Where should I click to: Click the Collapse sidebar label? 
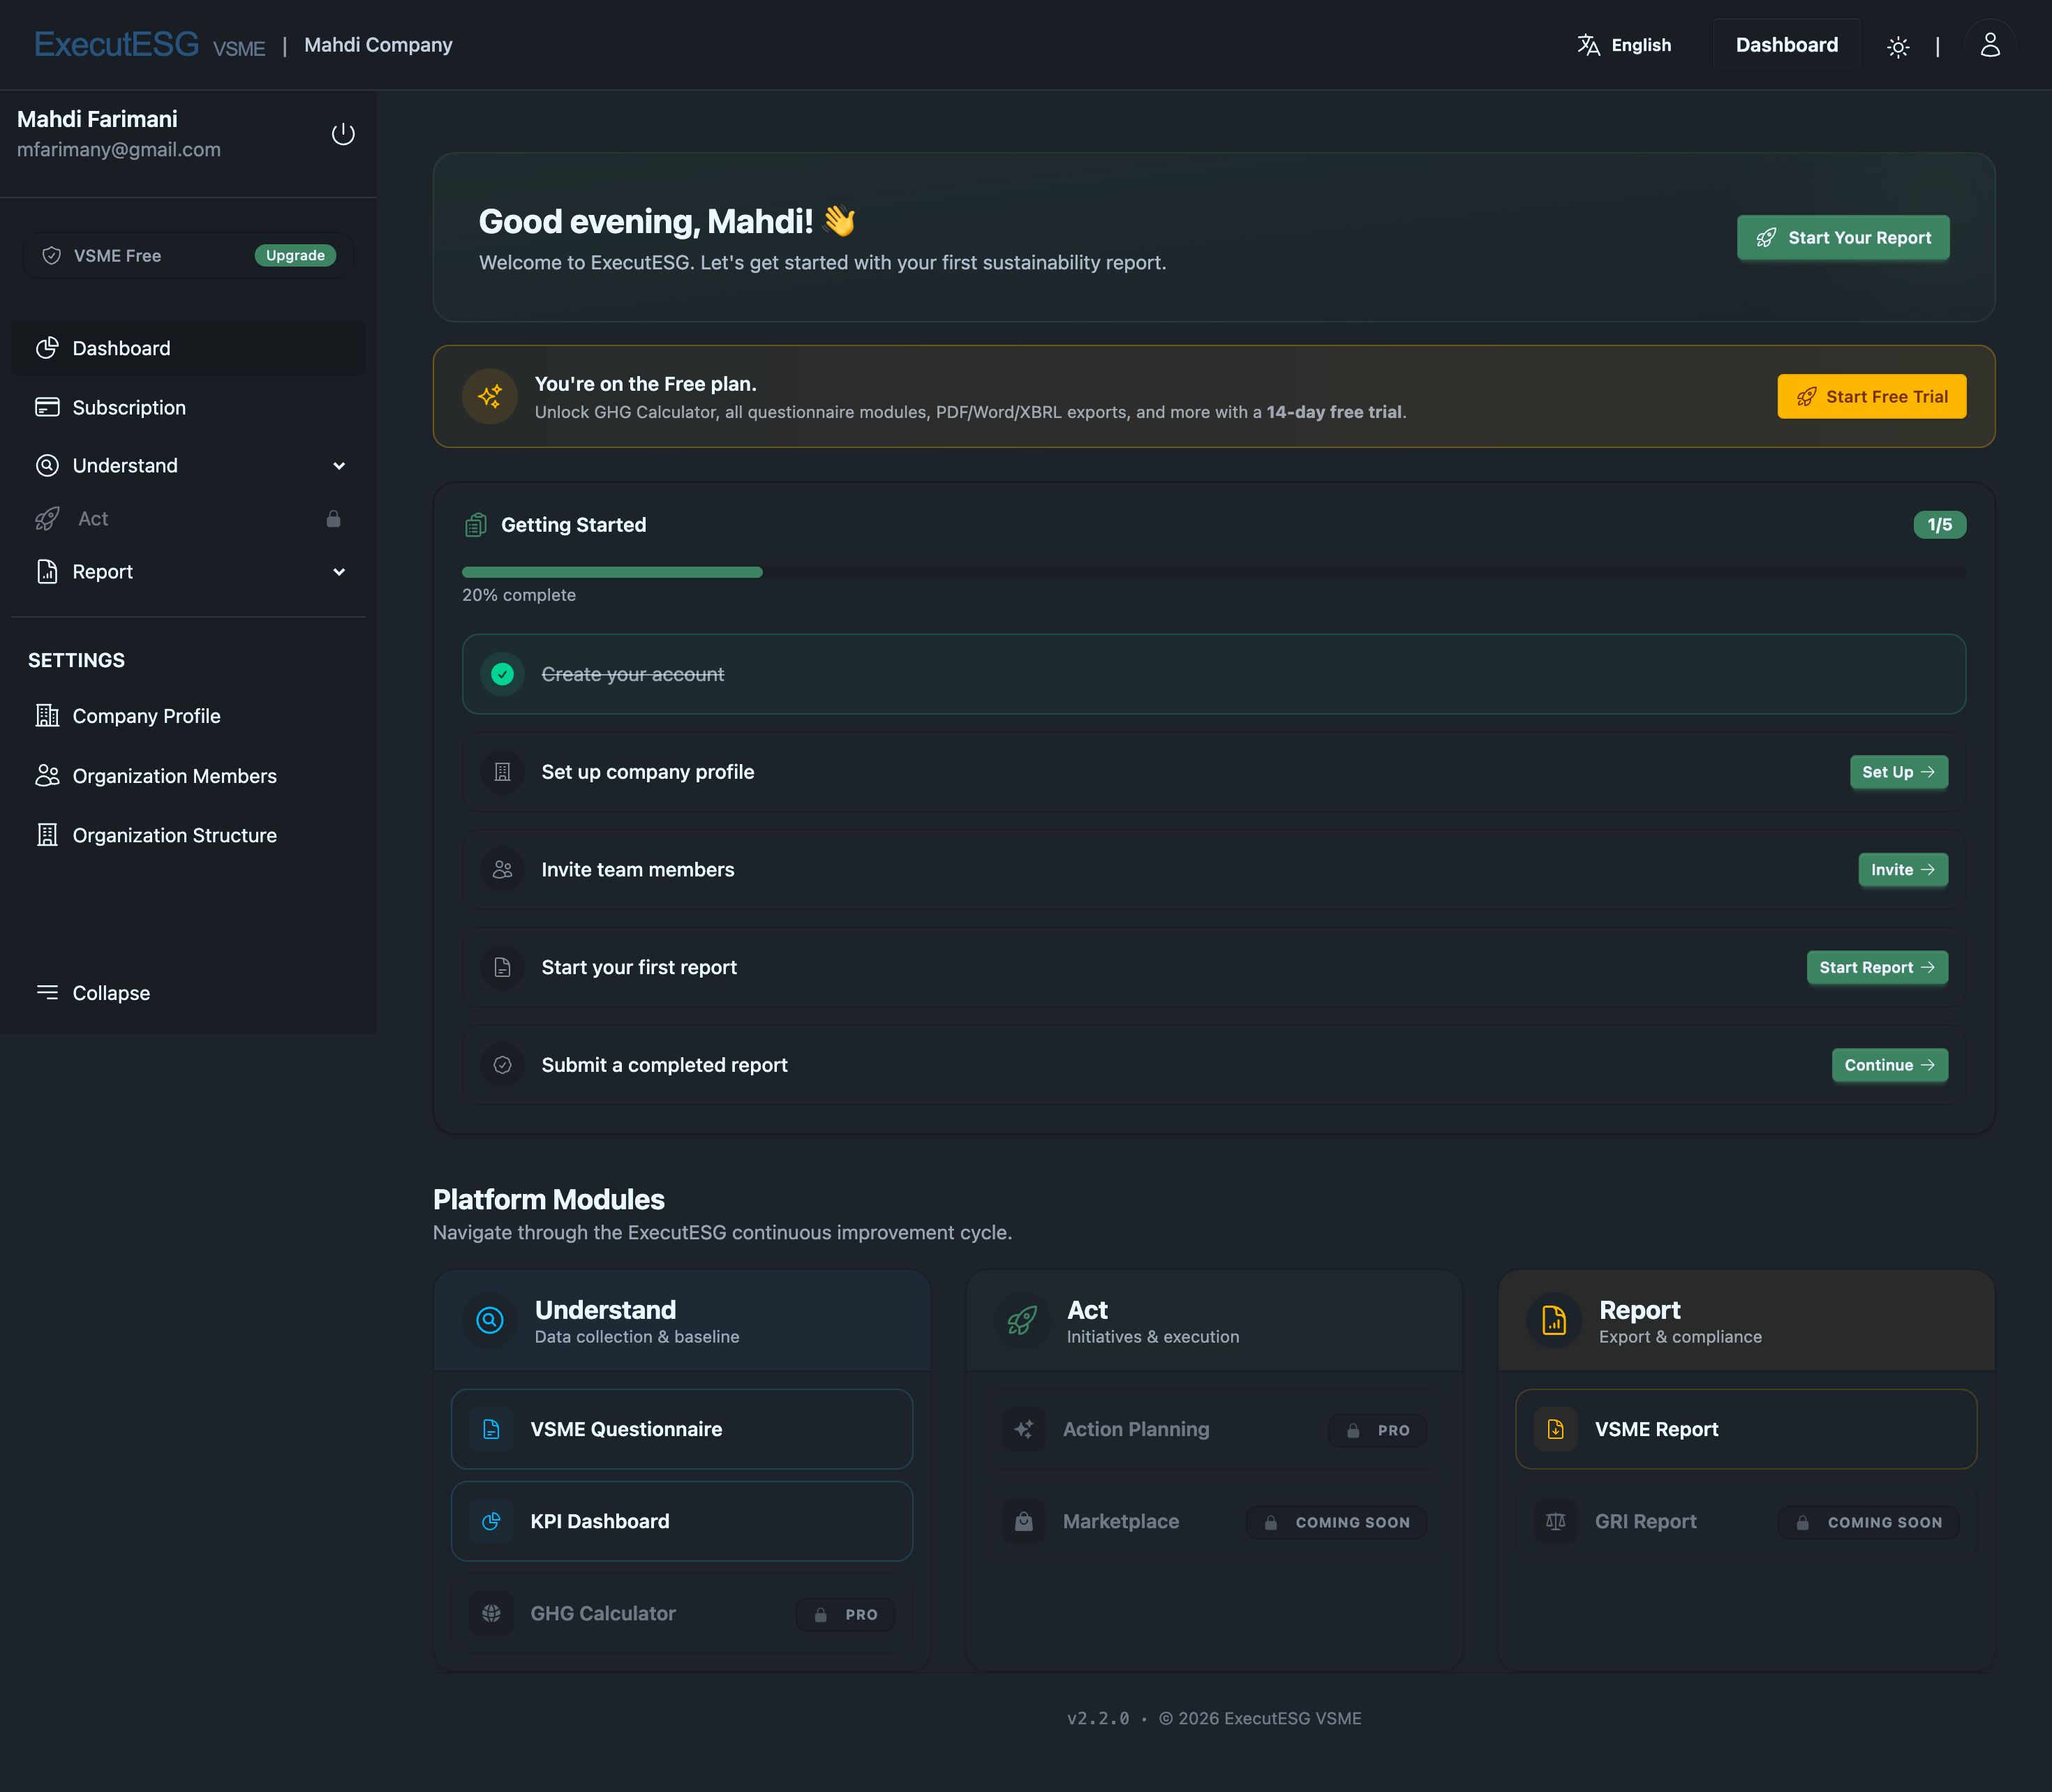coord(111,993)
